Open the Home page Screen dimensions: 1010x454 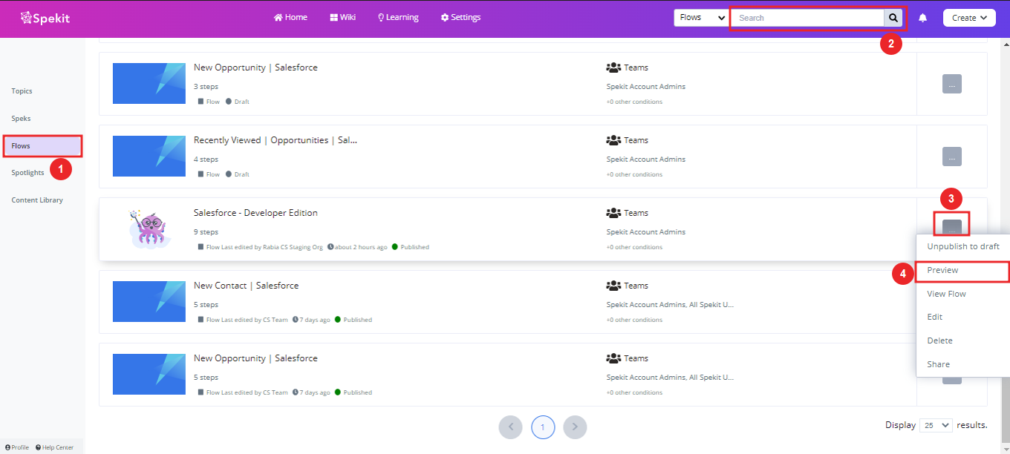pyautogui.click(x=290, y=17)
